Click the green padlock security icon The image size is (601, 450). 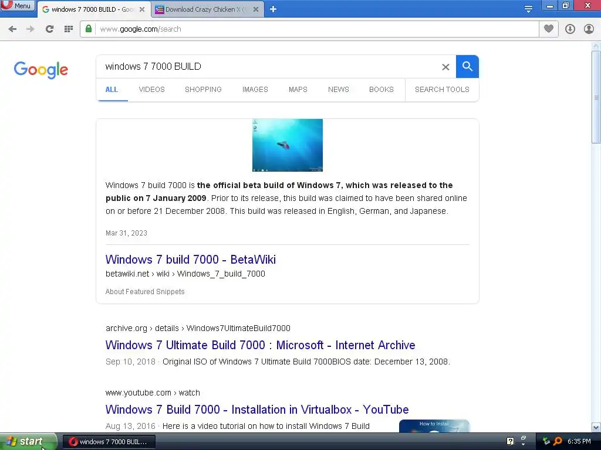(x=89, y=29)
